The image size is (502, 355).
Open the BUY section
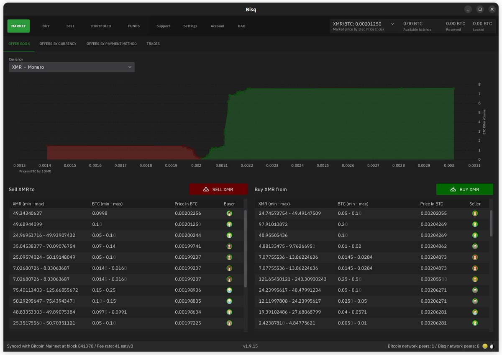click(46, 26)
